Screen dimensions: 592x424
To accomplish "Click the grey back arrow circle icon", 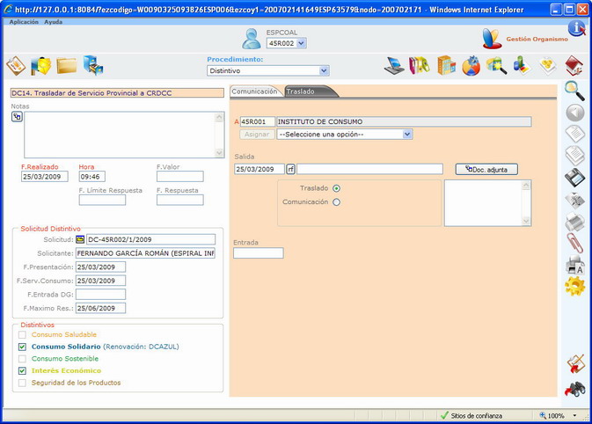I will tap(575, 113).
